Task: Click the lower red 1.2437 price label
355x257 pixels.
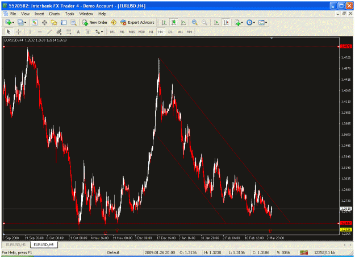Action: pos(346,223)
